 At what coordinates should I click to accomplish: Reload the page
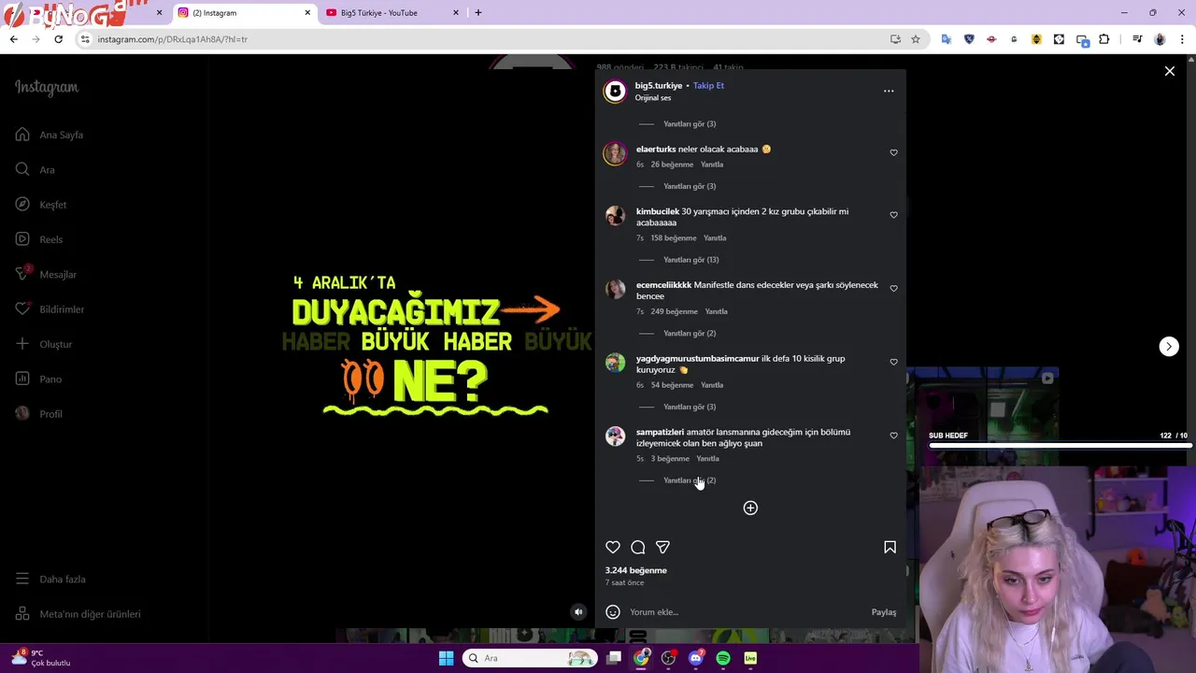(58, 39)
